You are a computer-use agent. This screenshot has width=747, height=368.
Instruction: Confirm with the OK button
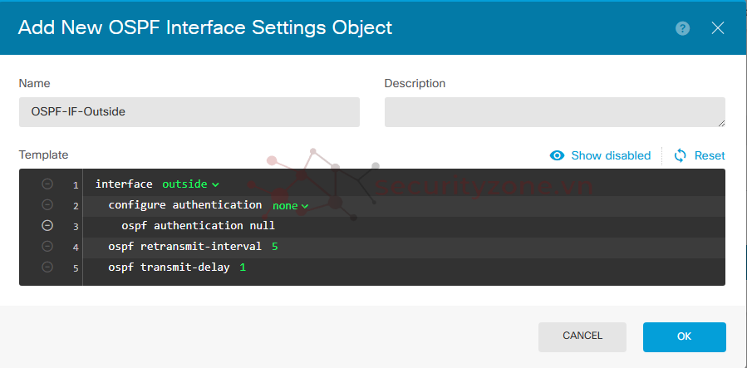point(684,336)
